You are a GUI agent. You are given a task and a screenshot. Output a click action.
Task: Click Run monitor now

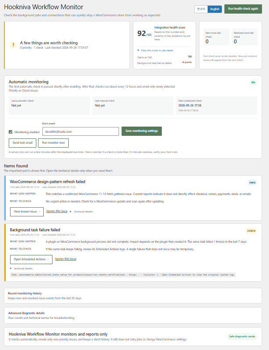tap(53, 143)
